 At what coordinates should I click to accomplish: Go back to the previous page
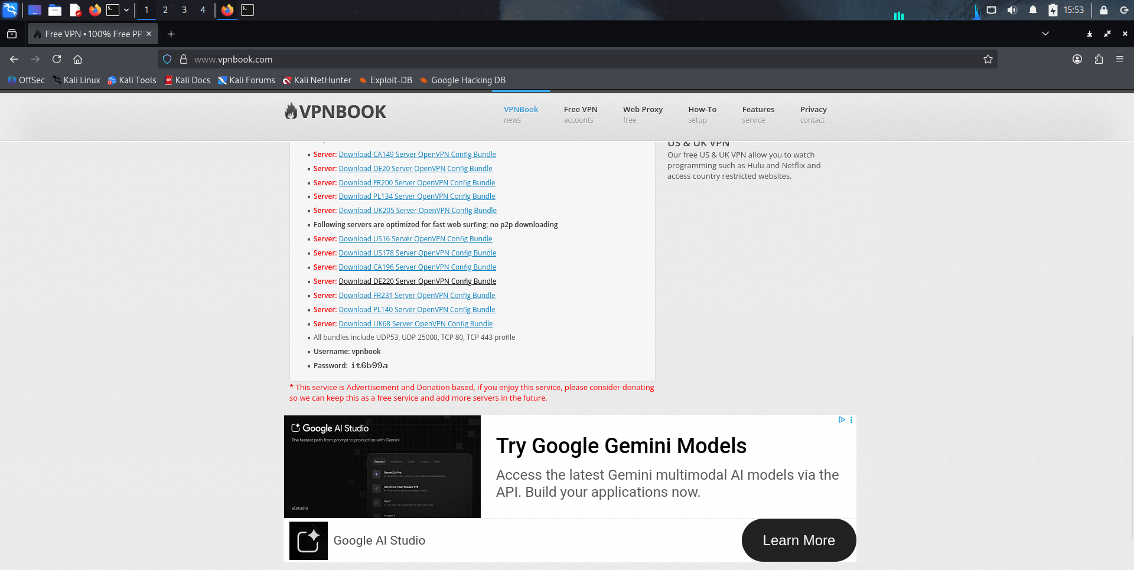coord(14,59)
